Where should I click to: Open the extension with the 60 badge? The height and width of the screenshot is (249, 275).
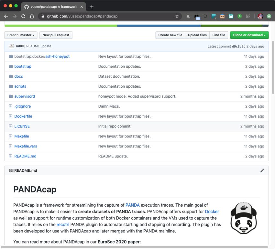point(197,17)
